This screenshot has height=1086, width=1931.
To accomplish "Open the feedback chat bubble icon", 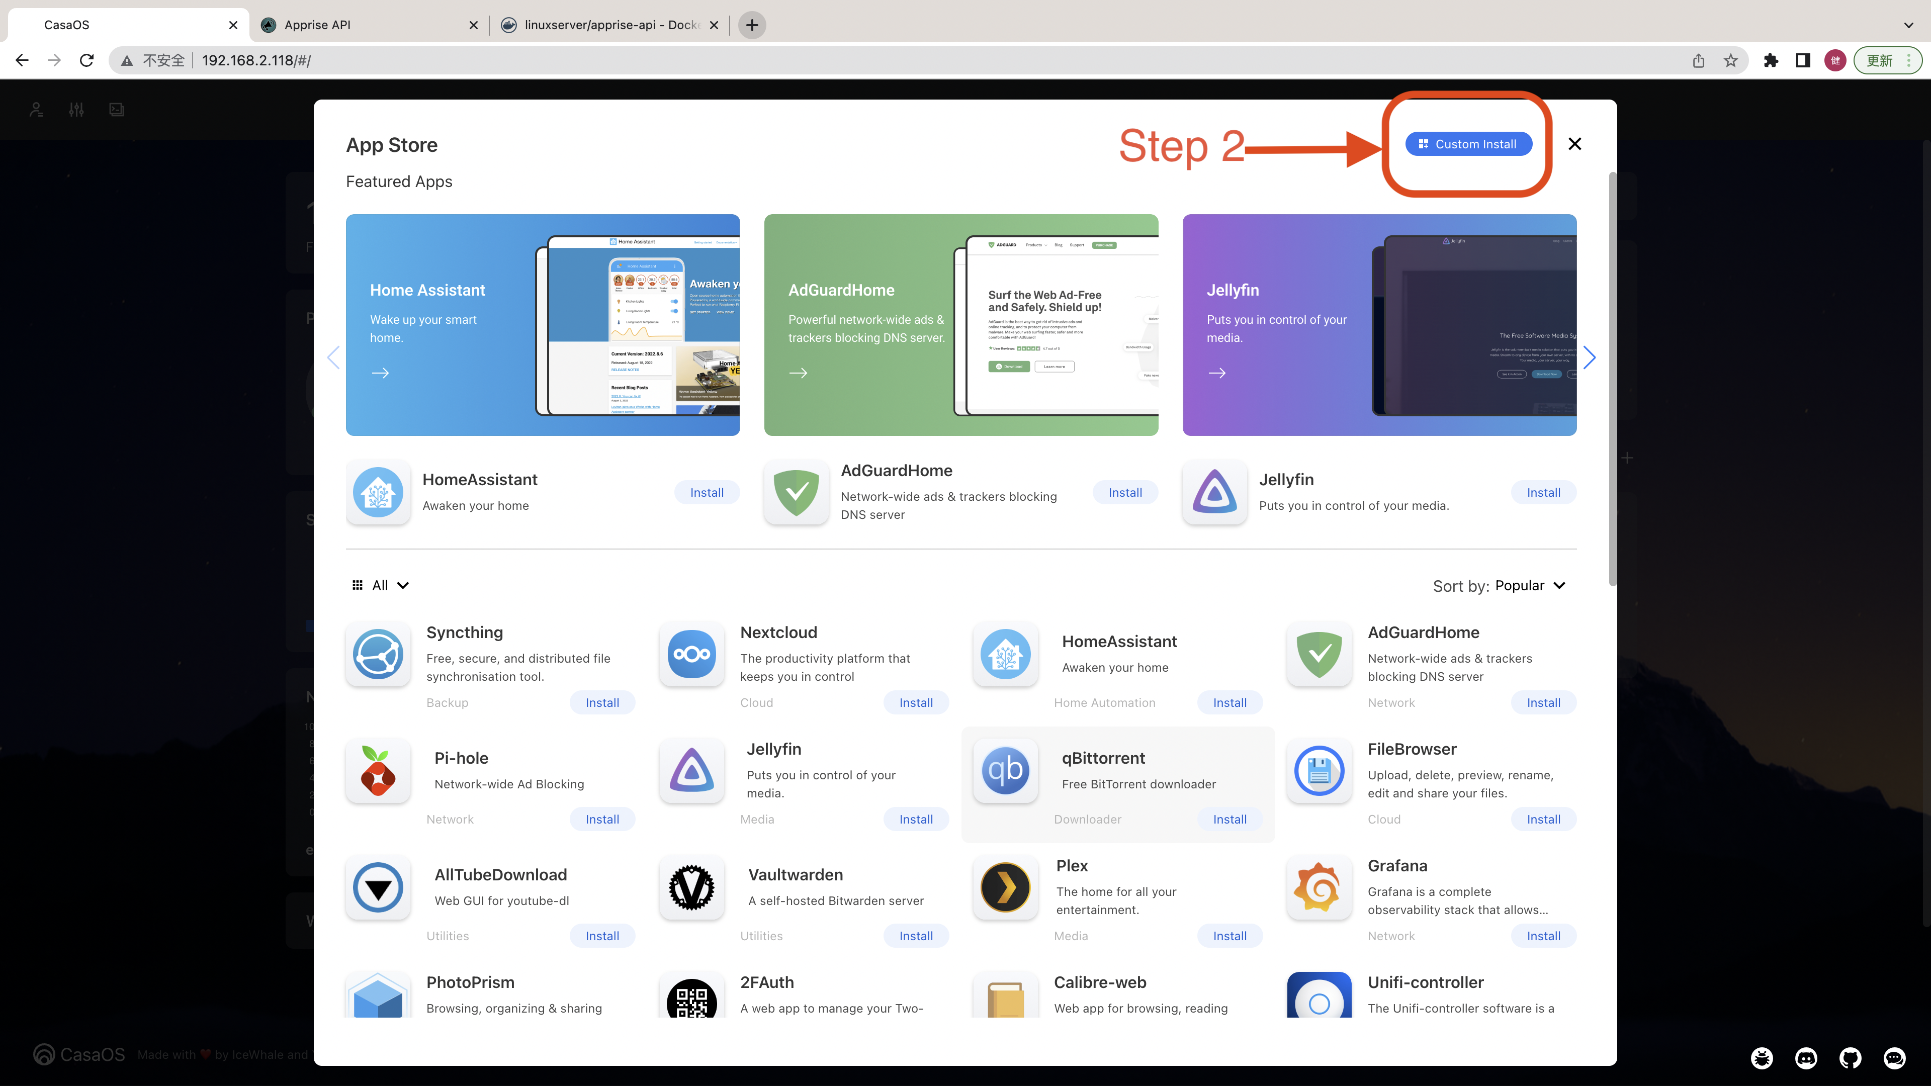I will 1894,1057.
